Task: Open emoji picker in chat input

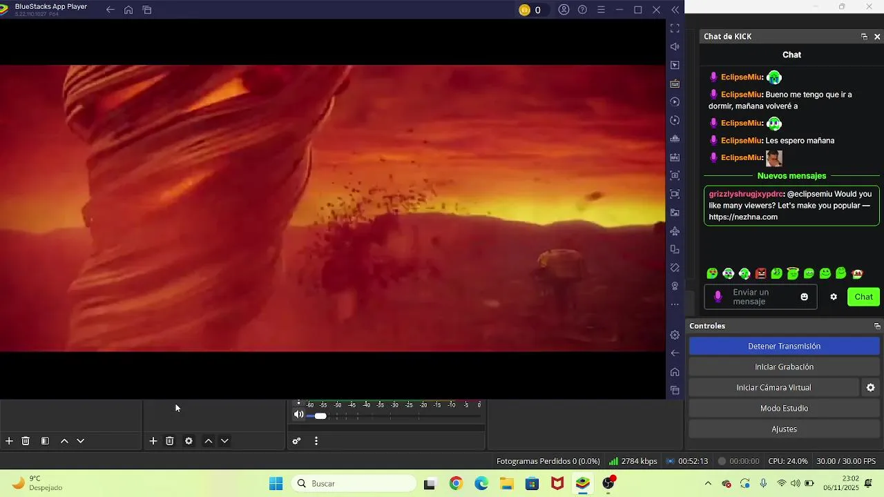Action: point(804,297)
